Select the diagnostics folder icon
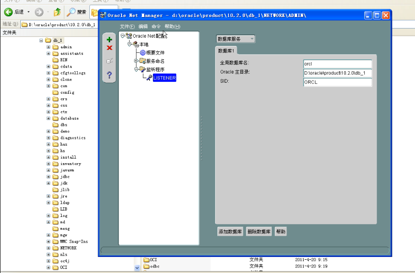Image resolution: width=415 pixels, height=273 pixels. click(55, 137)
